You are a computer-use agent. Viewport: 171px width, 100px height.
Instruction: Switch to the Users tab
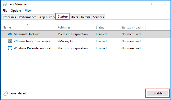click(x=74, y=17)
